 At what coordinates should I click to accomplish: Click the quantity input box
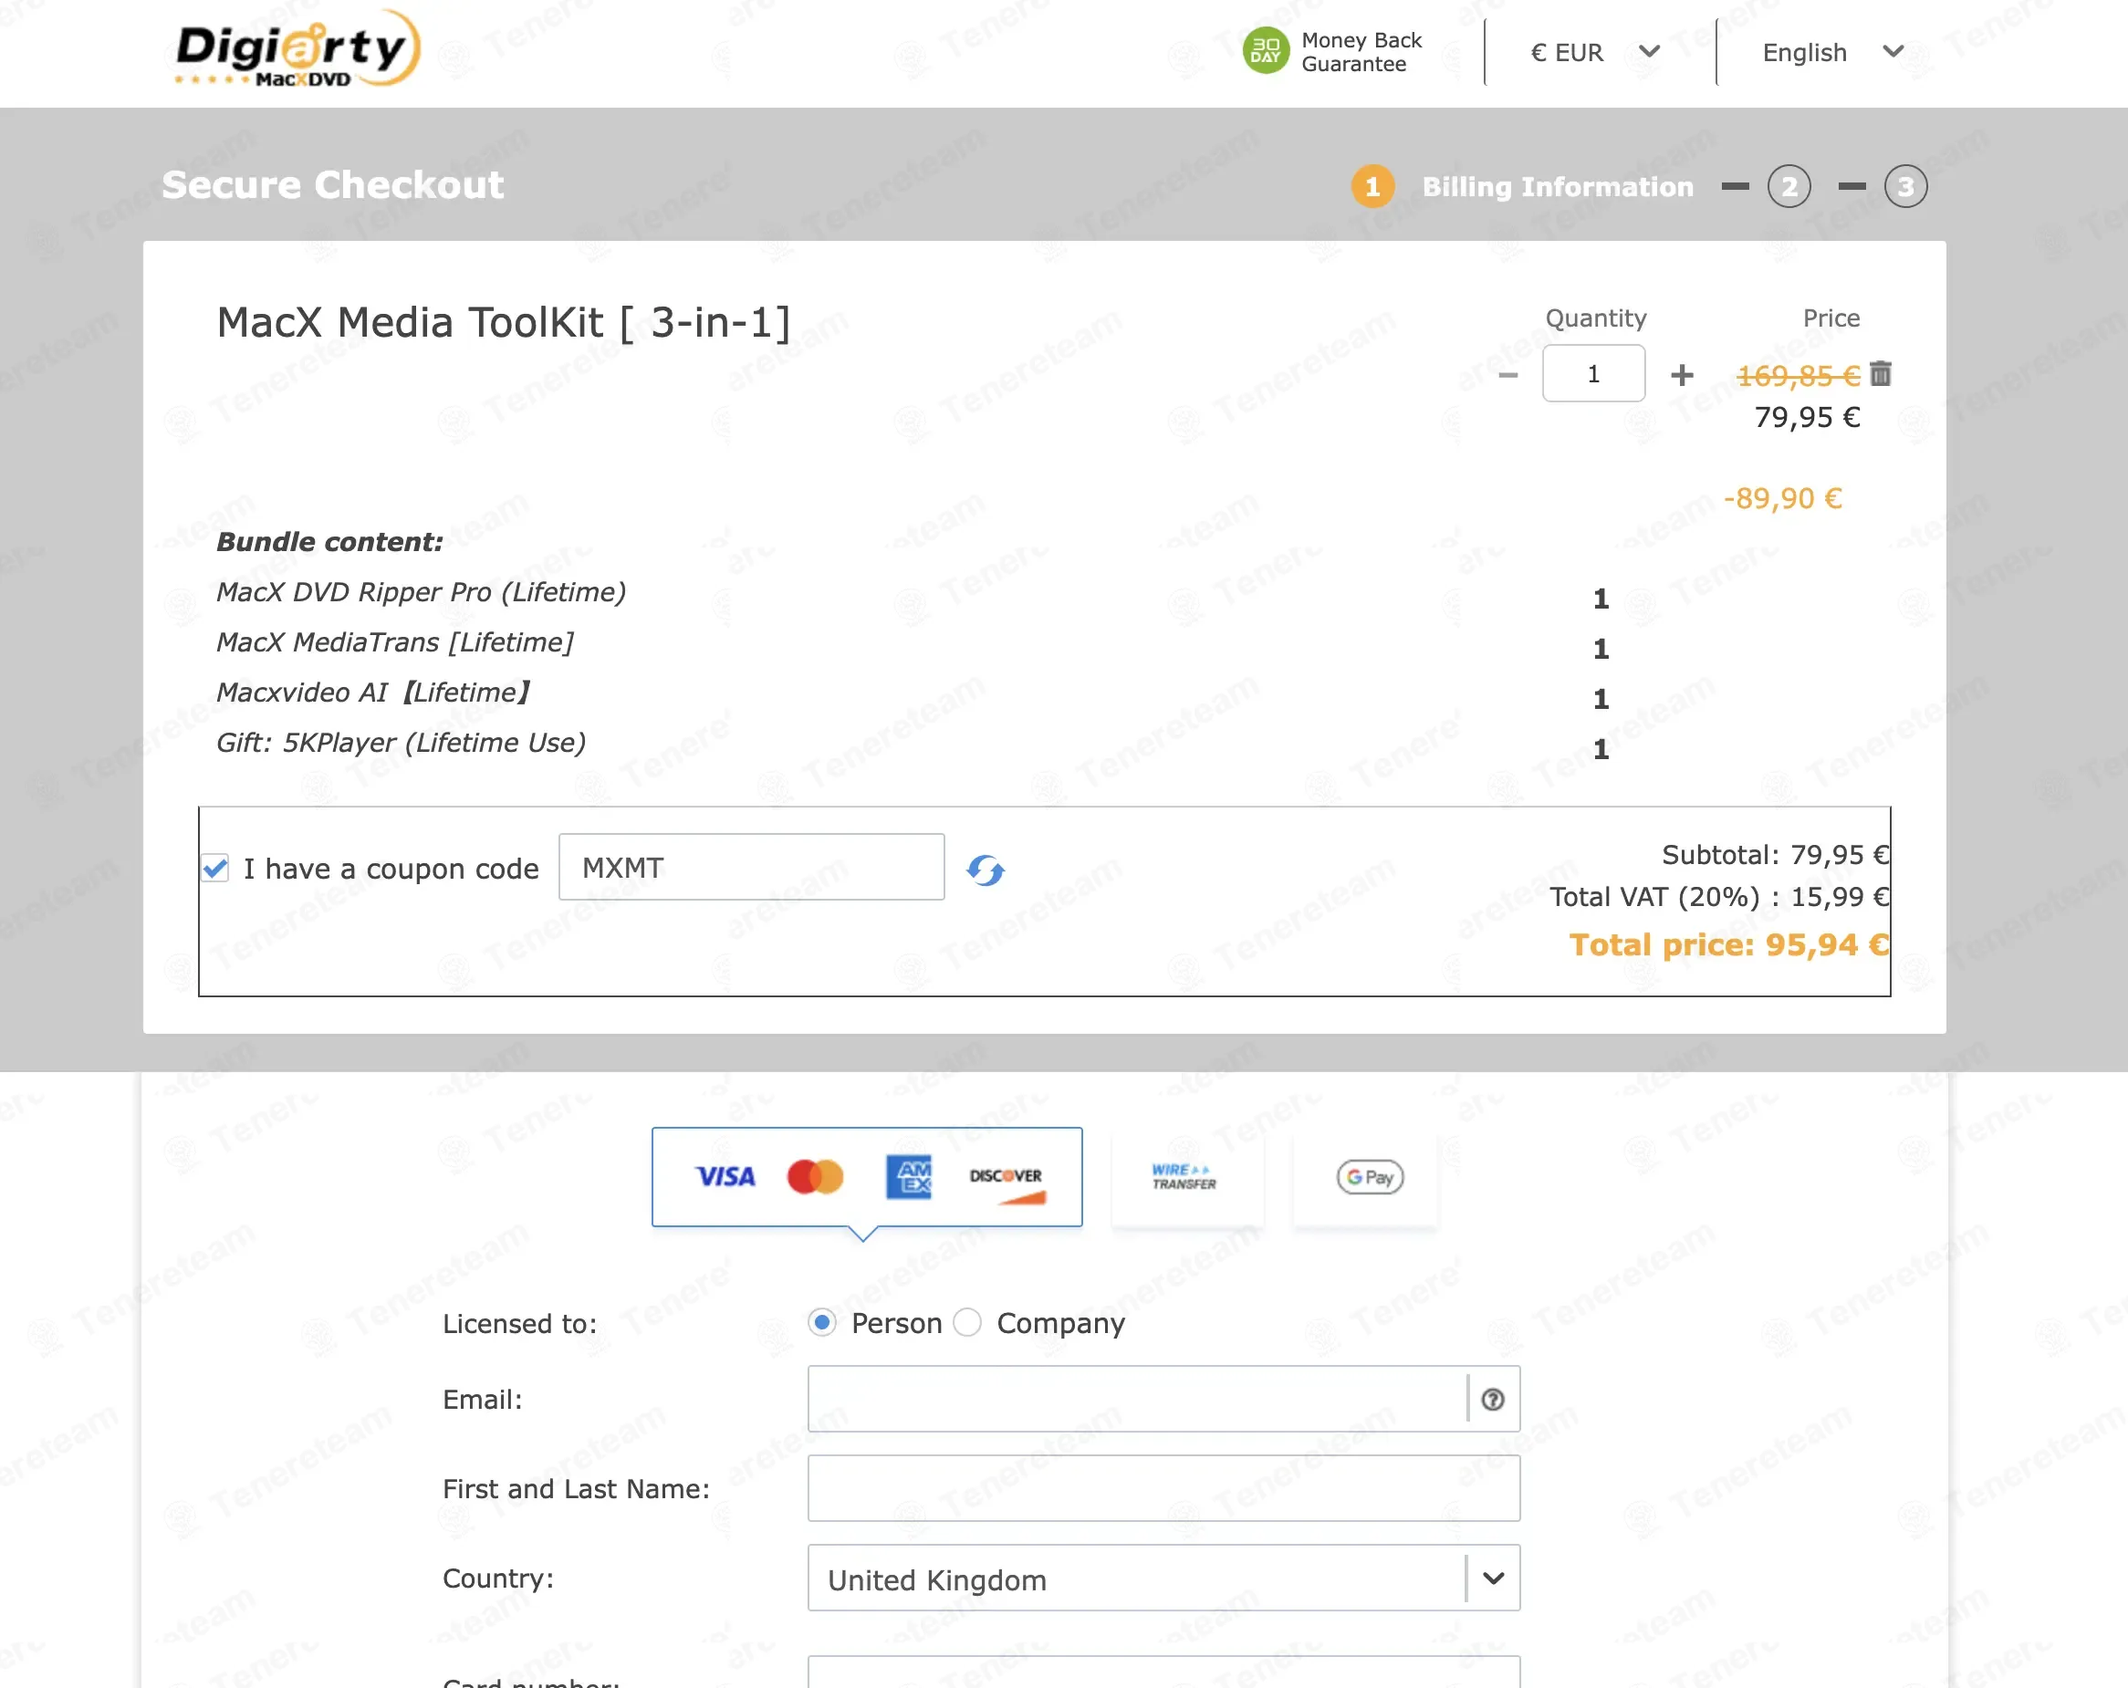click(x=1593, y=373)
